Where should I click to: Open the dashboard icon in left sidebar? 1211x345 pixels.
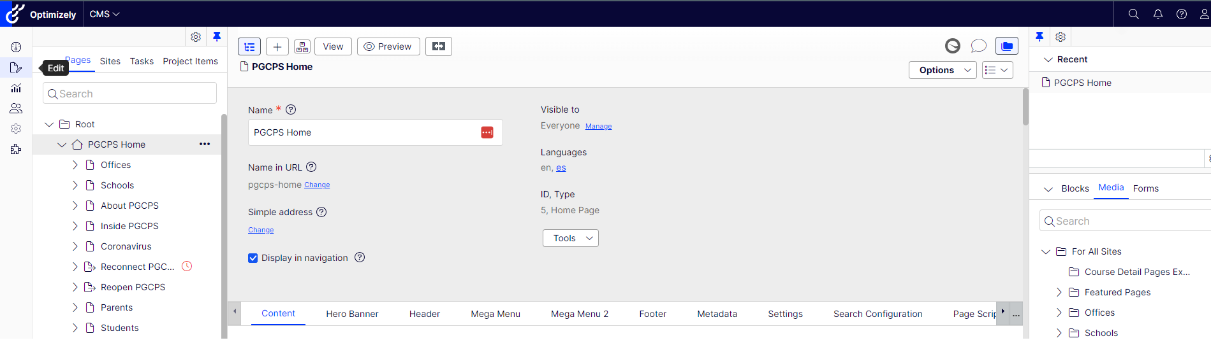[16, 47]
